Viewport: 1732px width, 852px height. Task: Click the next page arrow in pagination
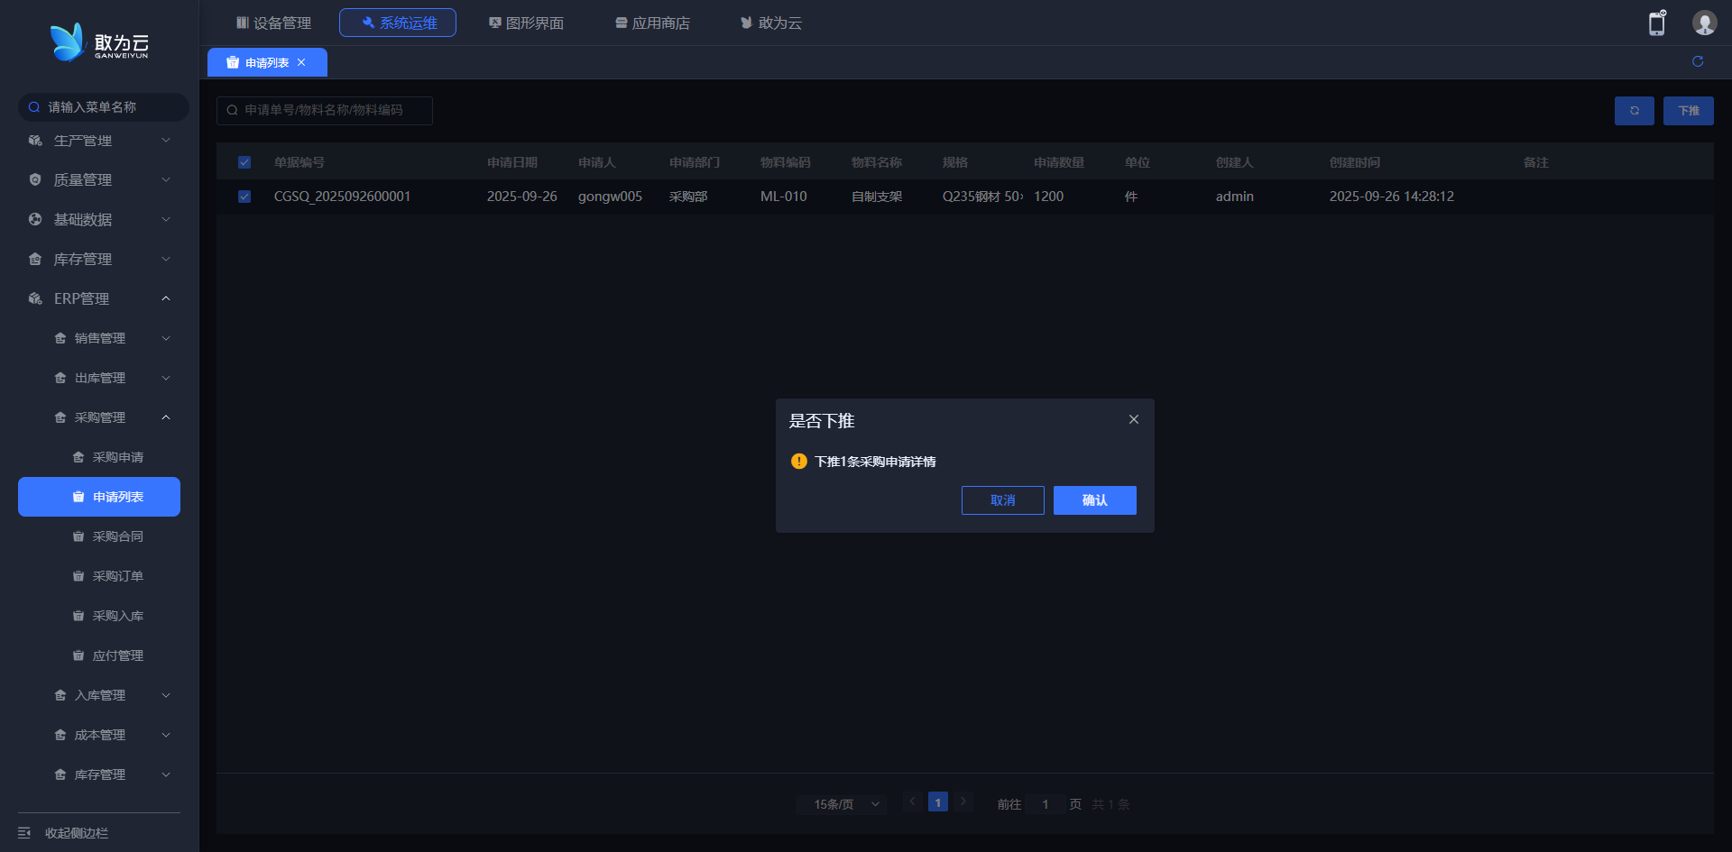click(x=963, y=802)
